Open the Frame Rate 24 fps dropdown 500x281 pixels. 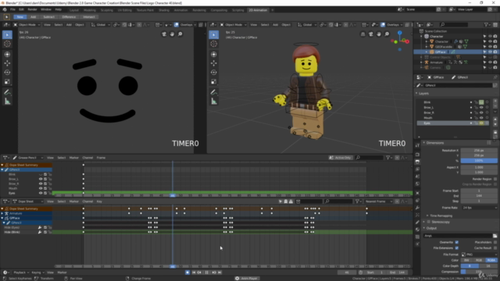[479, 208]
